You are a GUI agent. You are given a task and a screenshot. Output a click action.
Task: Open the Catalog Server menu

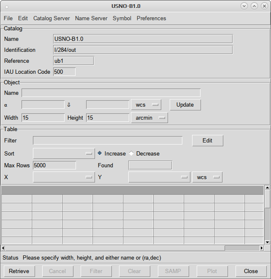(51, 18)
